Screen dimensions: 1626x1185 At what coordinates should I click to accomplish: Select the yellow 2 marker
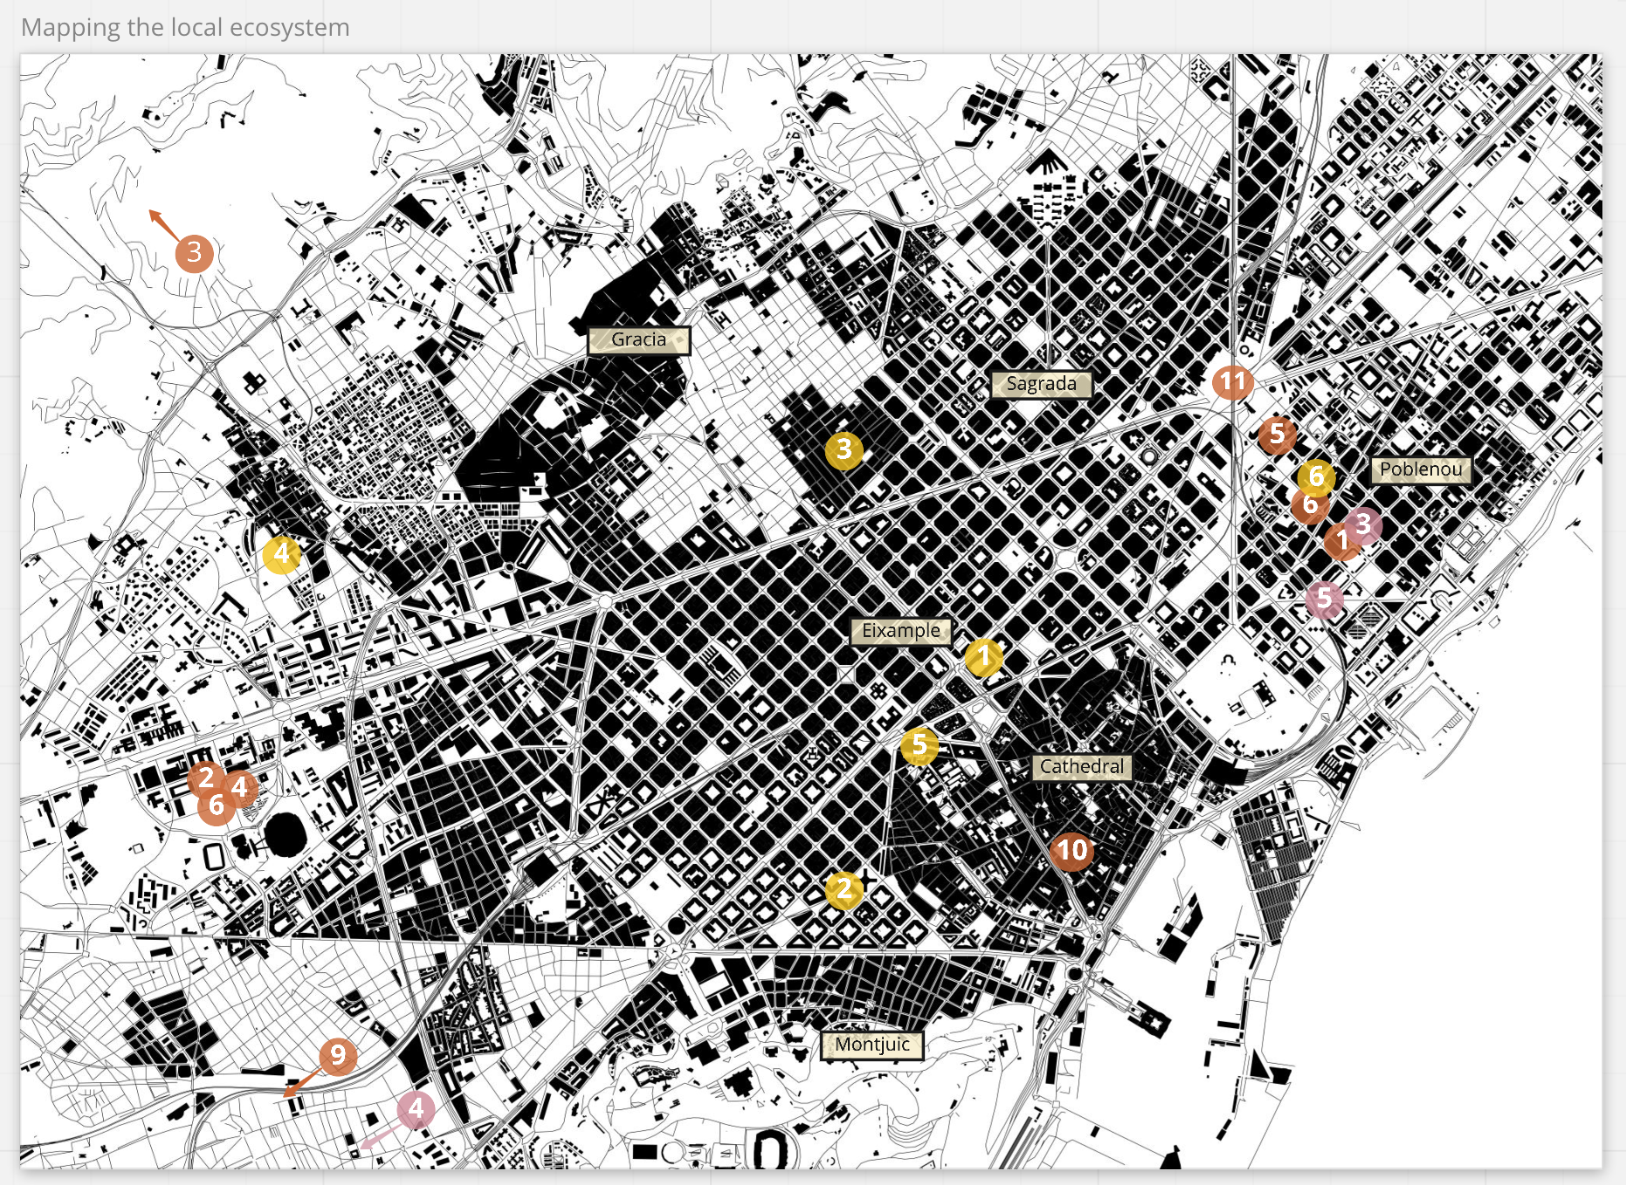tap(844, 890)
